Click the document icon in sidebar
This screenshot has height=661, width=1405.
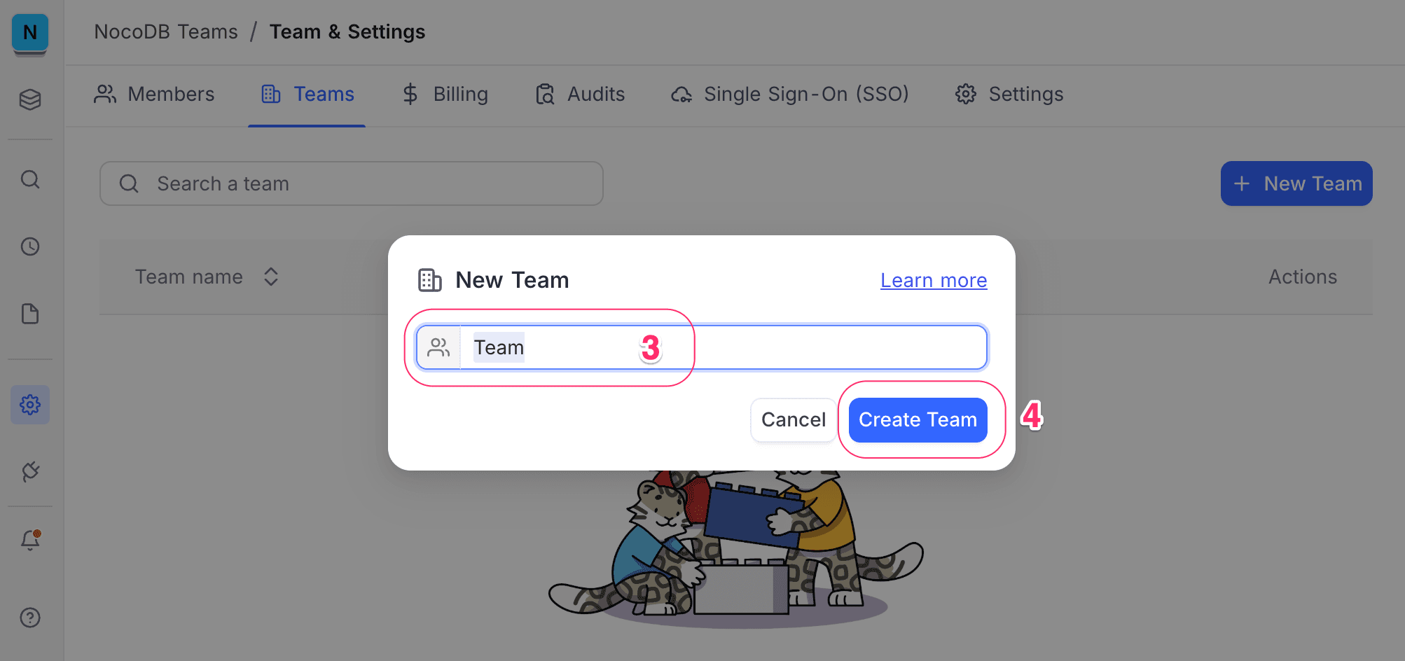coord(30,314)
